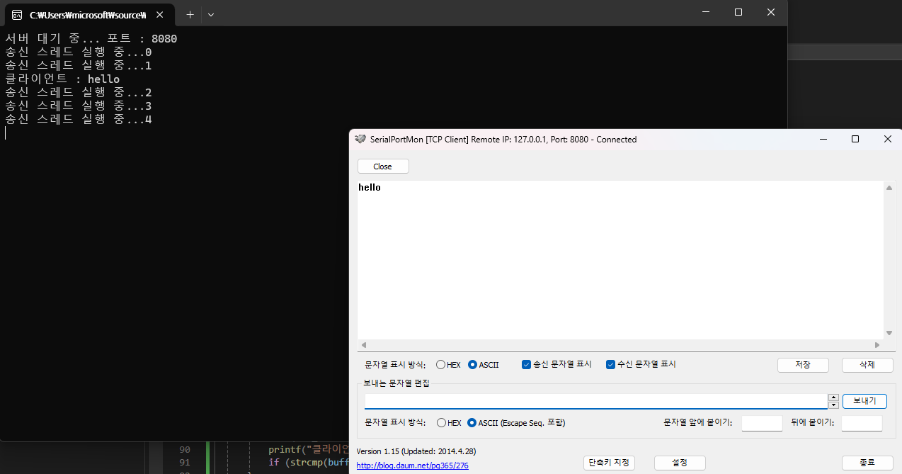Screen dimensions: 902x474
Task: Click code line number 91 in the editor behind
Action: point(185,463)
